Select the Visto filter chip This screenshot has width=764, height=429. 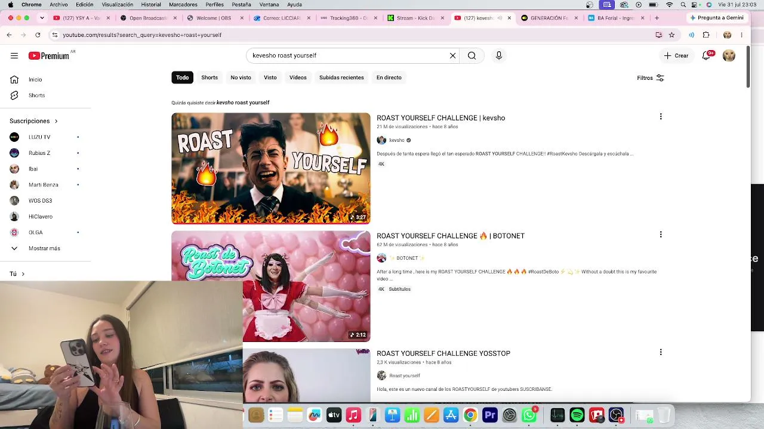(270, 77)
